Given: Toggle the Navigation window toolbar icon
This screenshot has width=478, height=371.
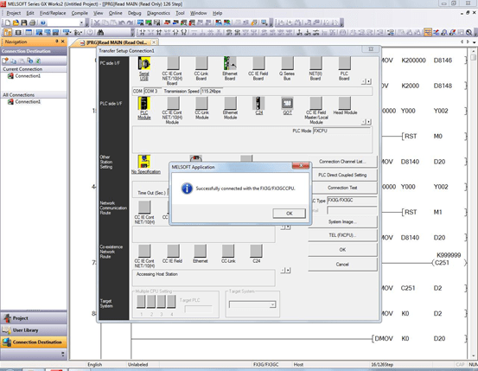Looking at the screenshot, I should tap(8, 32).
